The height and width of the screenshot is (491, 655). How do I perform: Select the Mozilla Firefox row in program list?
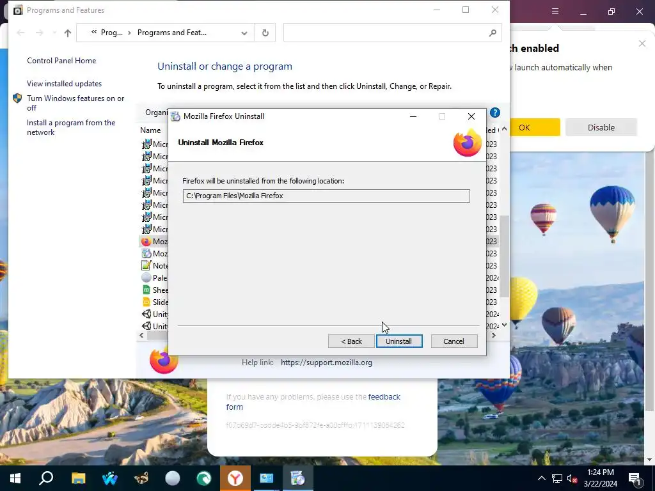155,241
